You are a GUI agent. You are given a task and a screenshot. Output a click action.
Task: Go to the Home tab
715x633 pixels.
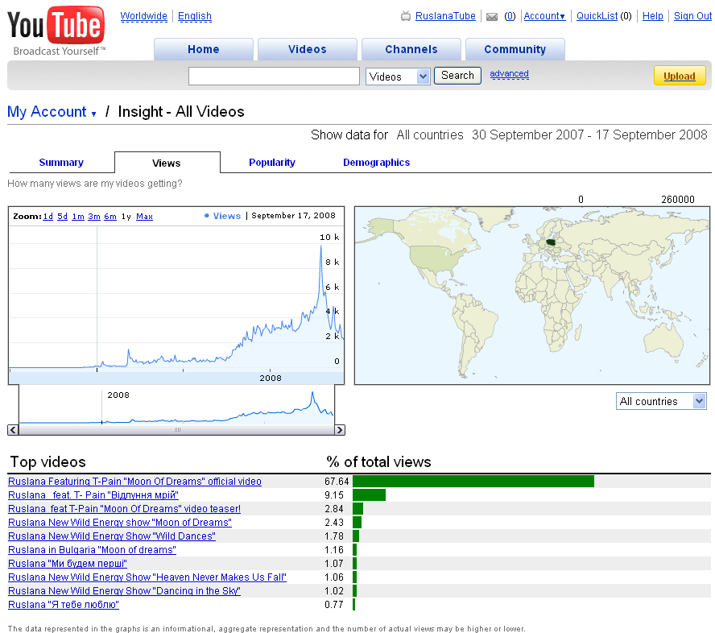(204, 49)
